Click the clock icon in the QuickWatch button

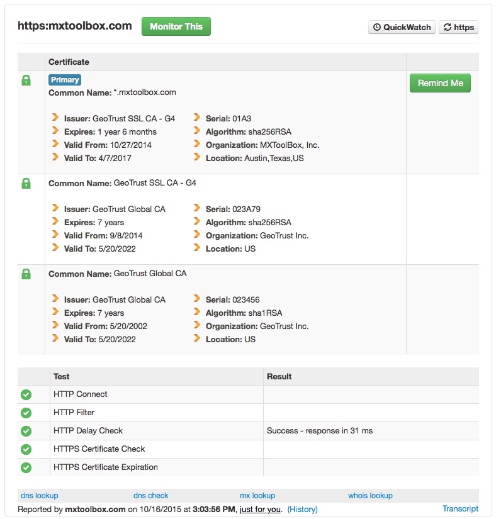coord(377,27)
